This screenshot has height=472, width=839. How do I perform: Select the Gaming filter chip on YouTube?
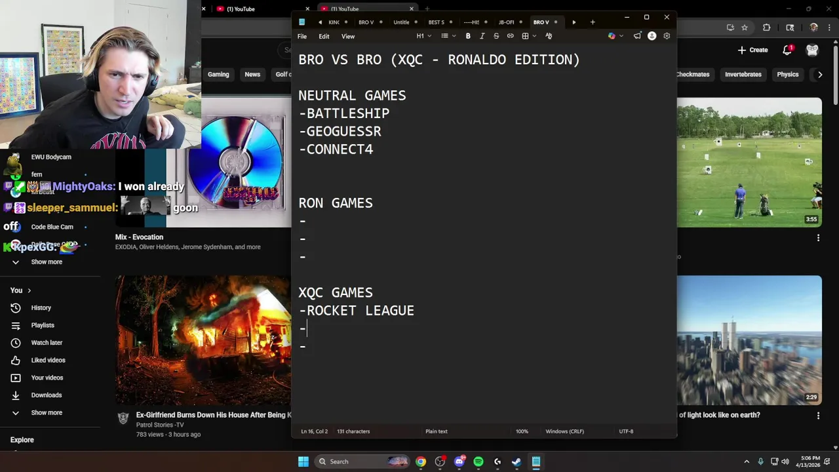(218, 75)
